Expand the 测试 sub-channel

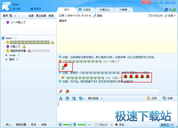click(x=6, y=59)
